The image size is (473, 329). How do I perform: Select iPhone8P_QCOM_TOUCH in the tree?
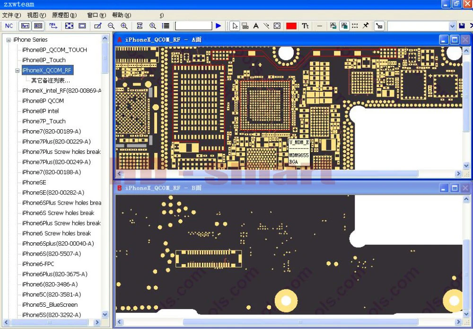point(54,50)
